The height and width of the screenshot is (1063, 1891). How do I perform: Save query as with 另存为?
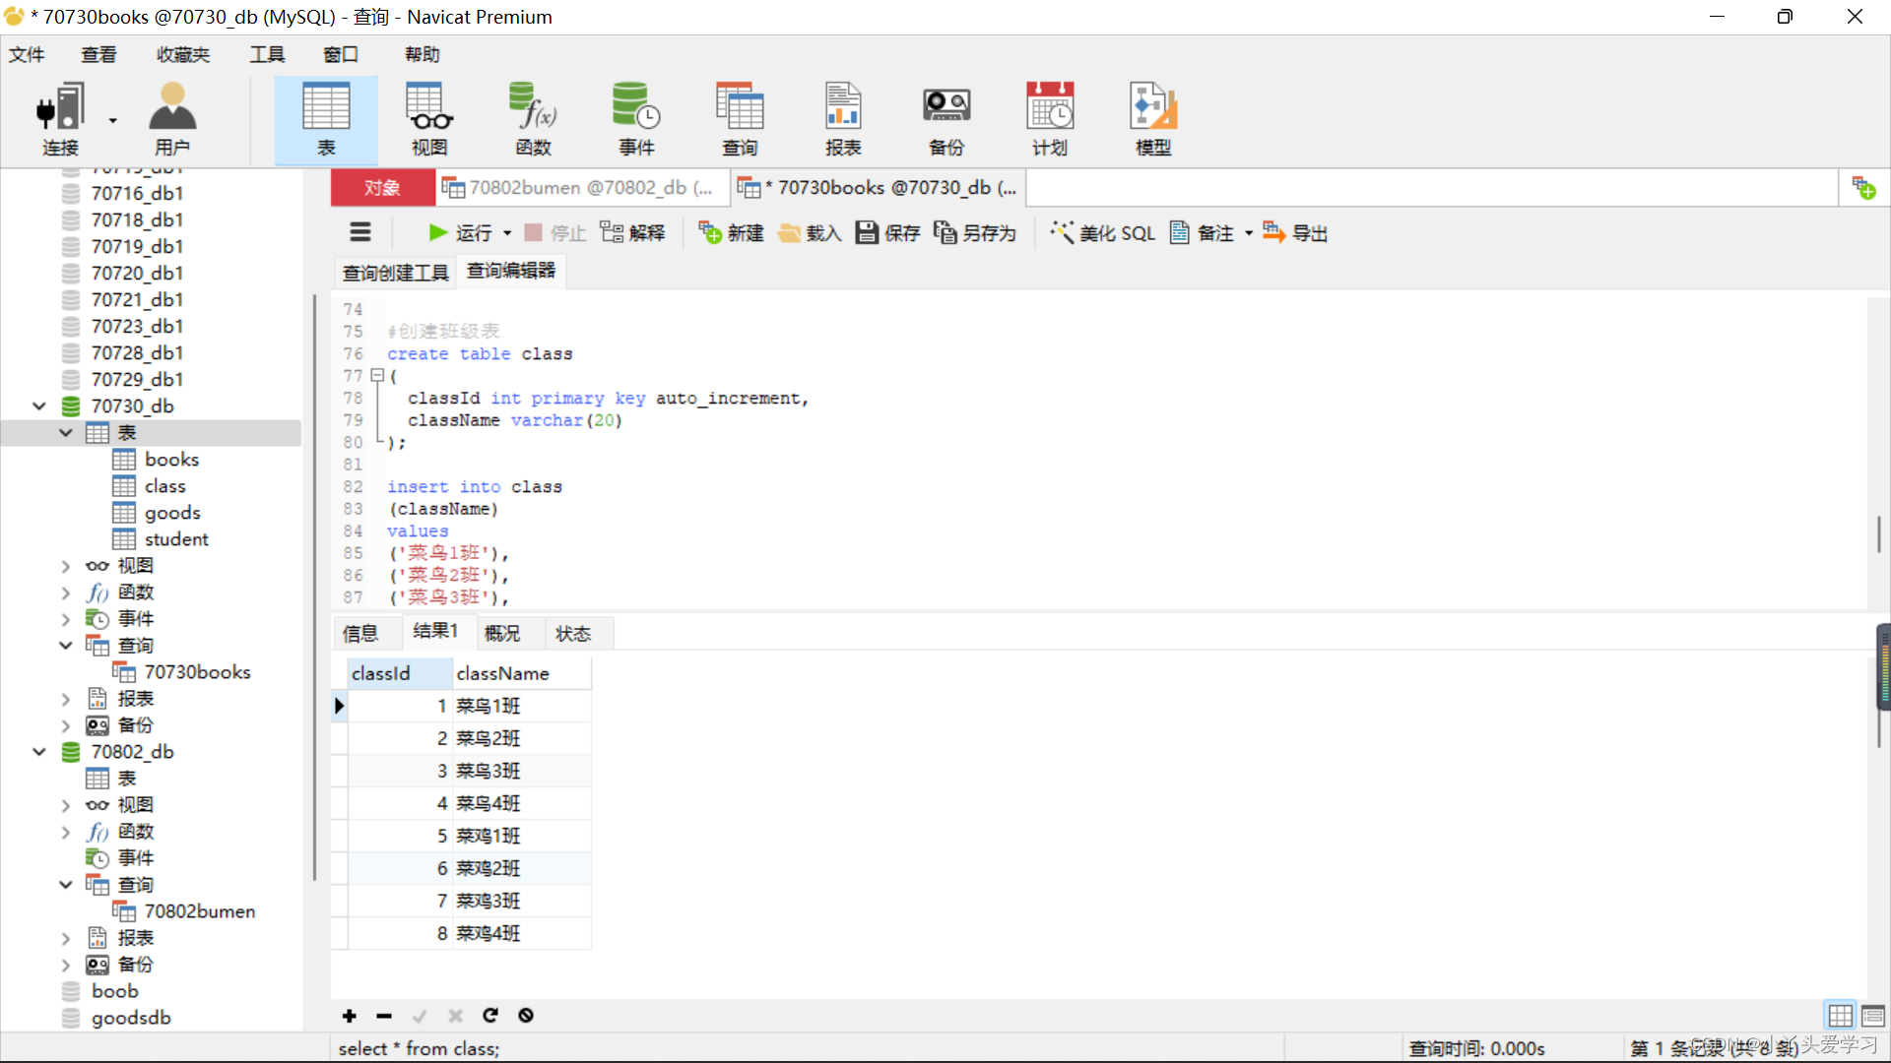click(975, 233)
